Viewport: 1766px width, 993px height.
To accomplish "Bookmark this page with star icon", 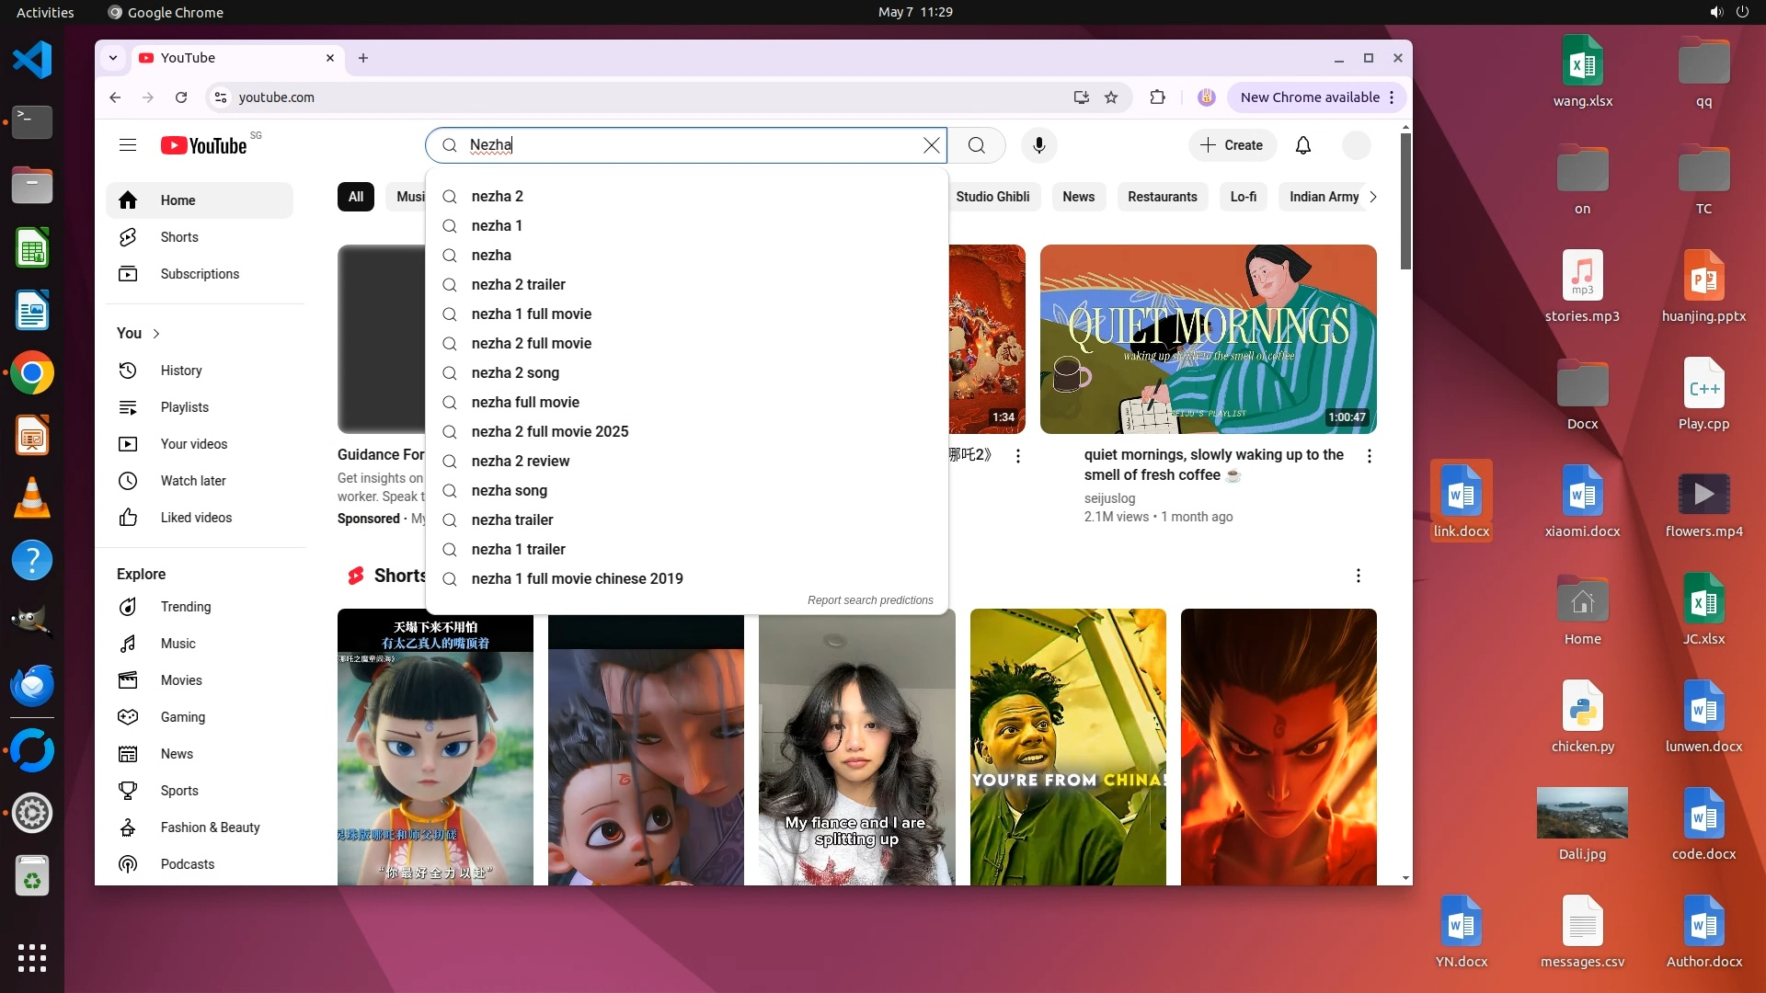I will [1111, 97].
